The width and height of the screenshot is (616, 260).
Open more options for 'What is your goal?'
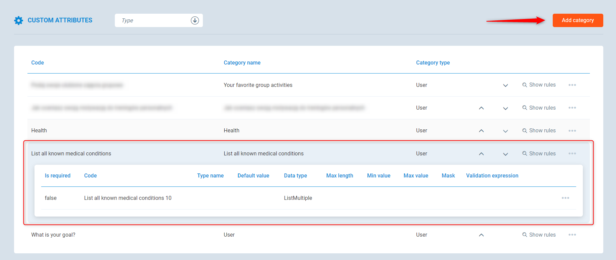point(572,235)
